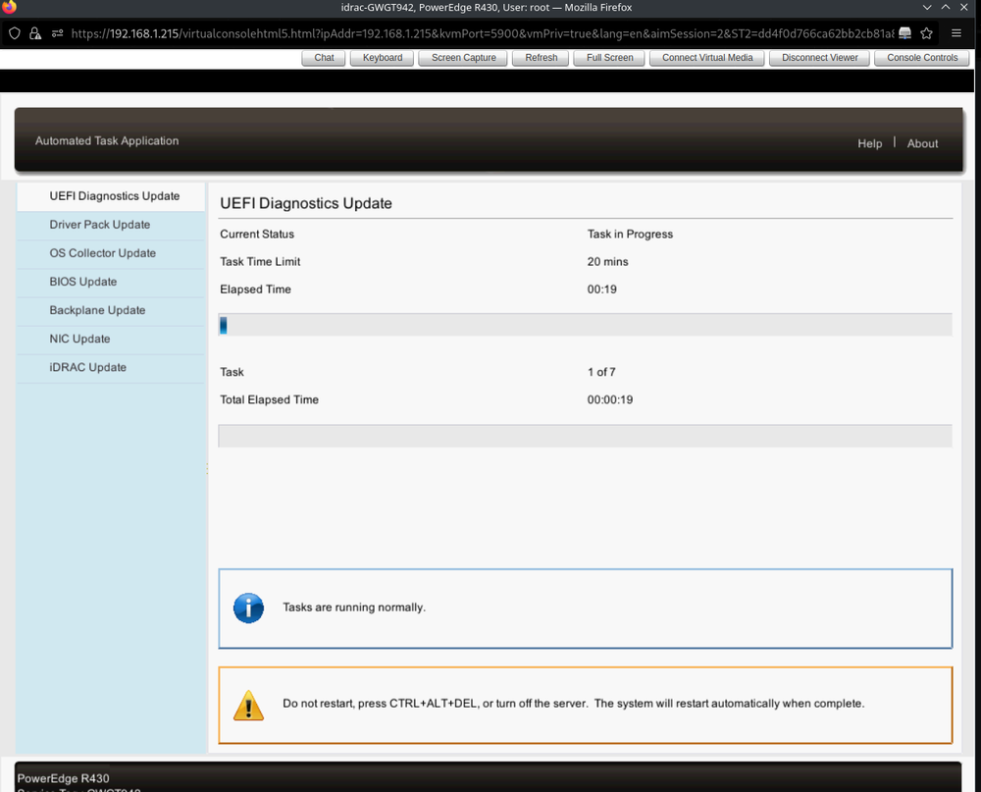Click the task progress bar

(x=585, y=324)
